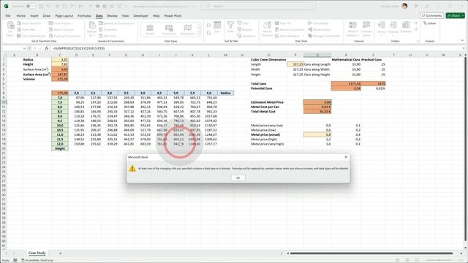Click the Flash Fill tool
The width and height of the screenshot is (468, 263).
283,23
